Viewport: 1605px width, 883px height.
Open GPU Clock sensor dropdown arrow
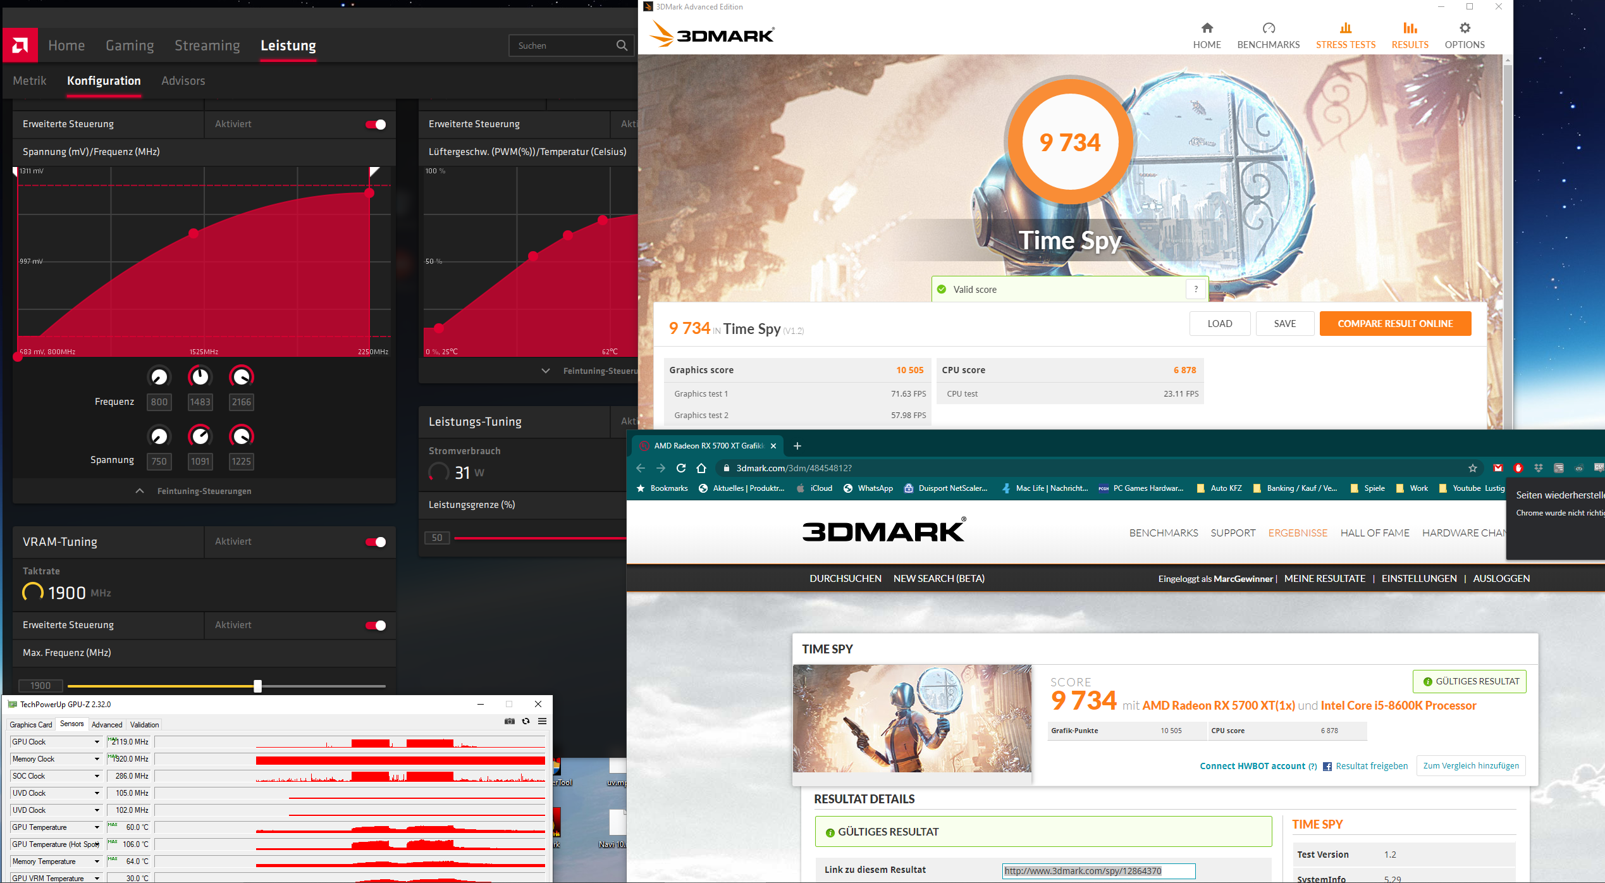coord(97,742)
